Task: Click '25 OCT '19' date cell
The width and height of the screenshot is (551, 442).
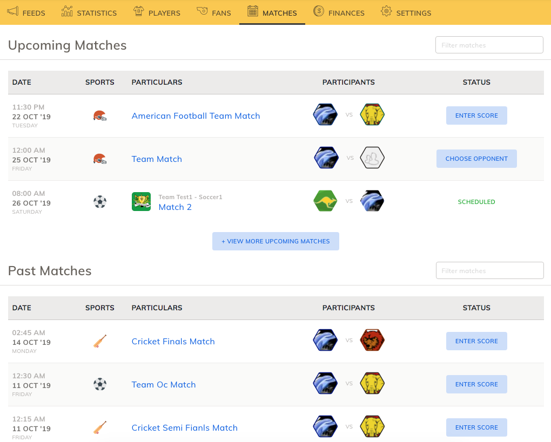Action: point(31,160)
